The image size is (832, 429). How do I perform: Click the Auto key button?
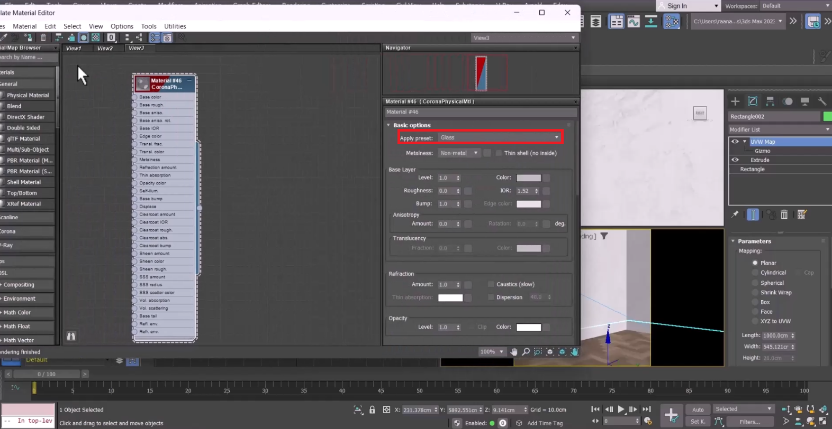coord(698,409)
